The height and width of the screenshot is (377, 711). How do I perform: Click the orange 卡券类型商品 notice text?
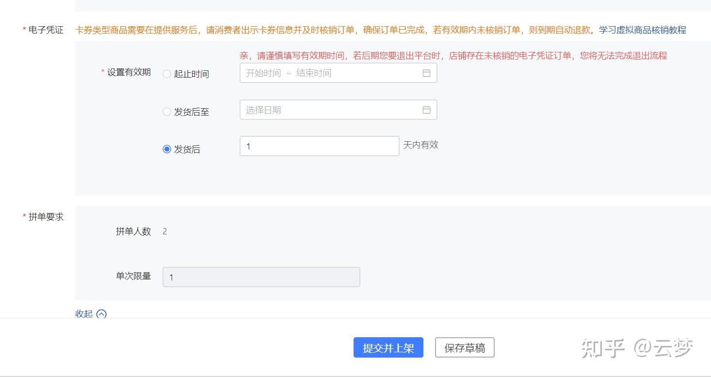335,30
